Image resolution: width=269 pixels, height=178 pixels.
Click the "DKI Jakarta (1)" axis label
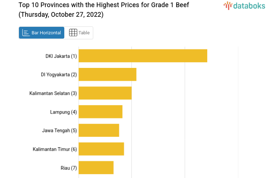pyautogui.click(x=61, y=56)
